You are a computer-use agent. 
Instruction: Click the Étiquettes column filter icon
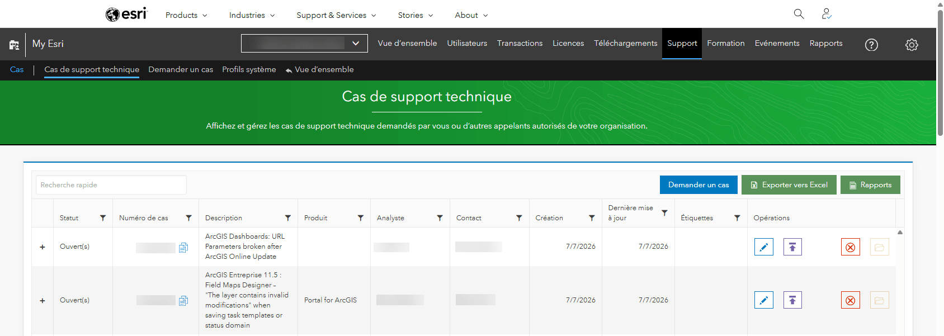coord(738,218)
